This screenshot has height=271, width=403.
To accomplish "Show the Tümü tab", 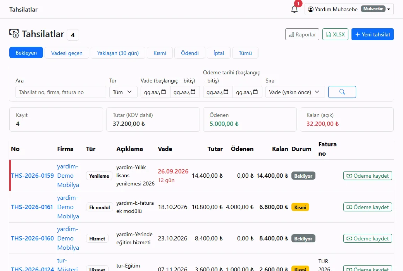I will [x=245, y=53].
